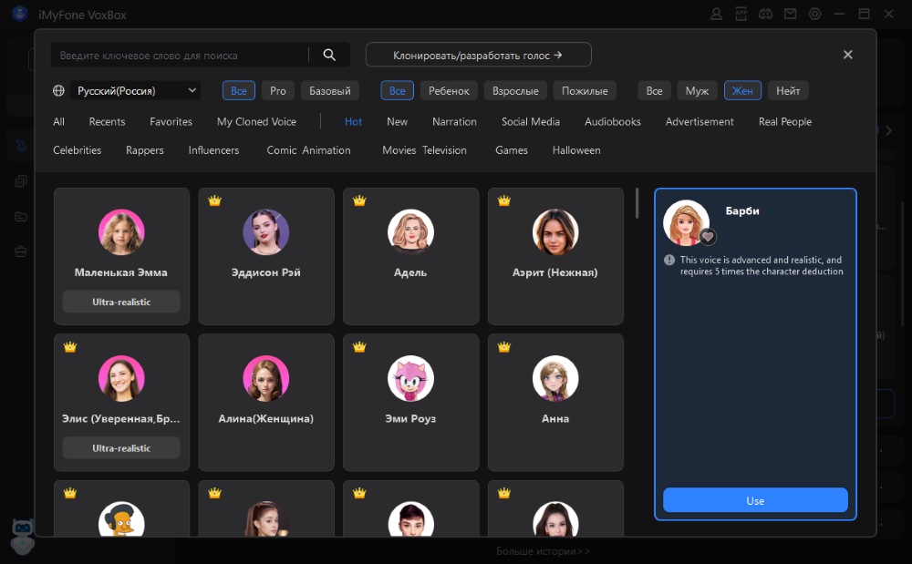Open the mail envelope icon in title bar
Viewport: 912px width, 564px height.
click(790, 15)
